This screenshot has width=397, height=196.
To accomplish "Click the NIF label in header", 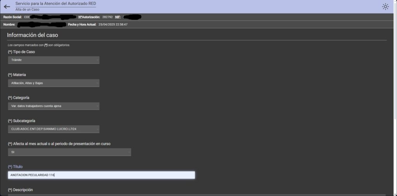I will pyautogui.click(x=118, y=17).
